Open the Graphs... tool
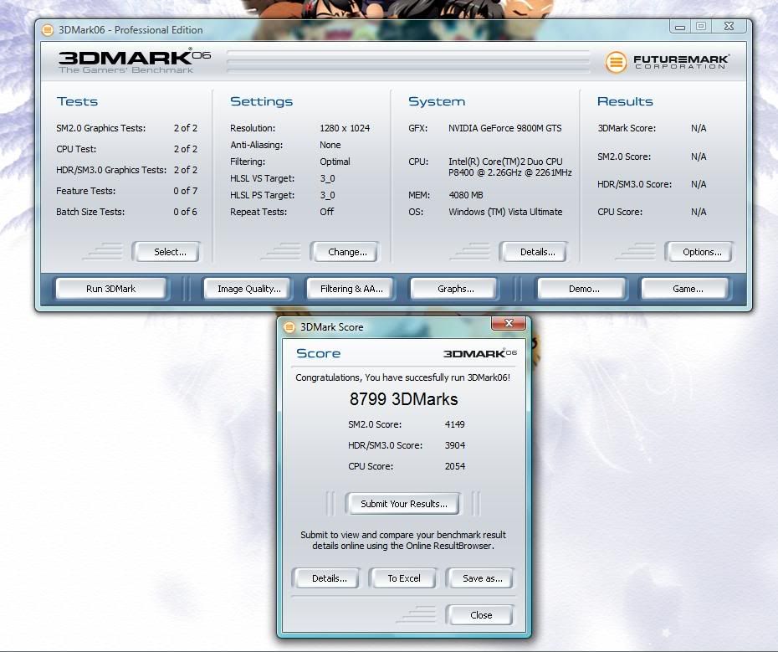The height and width of the screenshot is (652, 778). 454,289
